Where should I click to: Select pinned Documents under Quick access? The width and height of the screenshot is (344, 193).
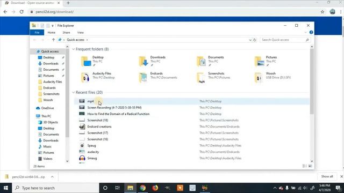(51, 70)
